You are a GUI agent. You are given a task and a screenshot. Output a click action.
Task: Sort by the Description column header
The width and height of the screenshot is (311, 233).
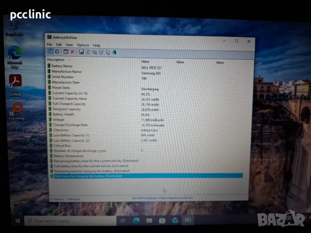tap(55, 60)
